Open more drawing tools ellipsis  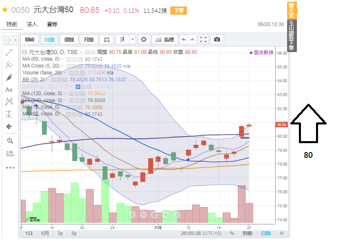point(10,168)
